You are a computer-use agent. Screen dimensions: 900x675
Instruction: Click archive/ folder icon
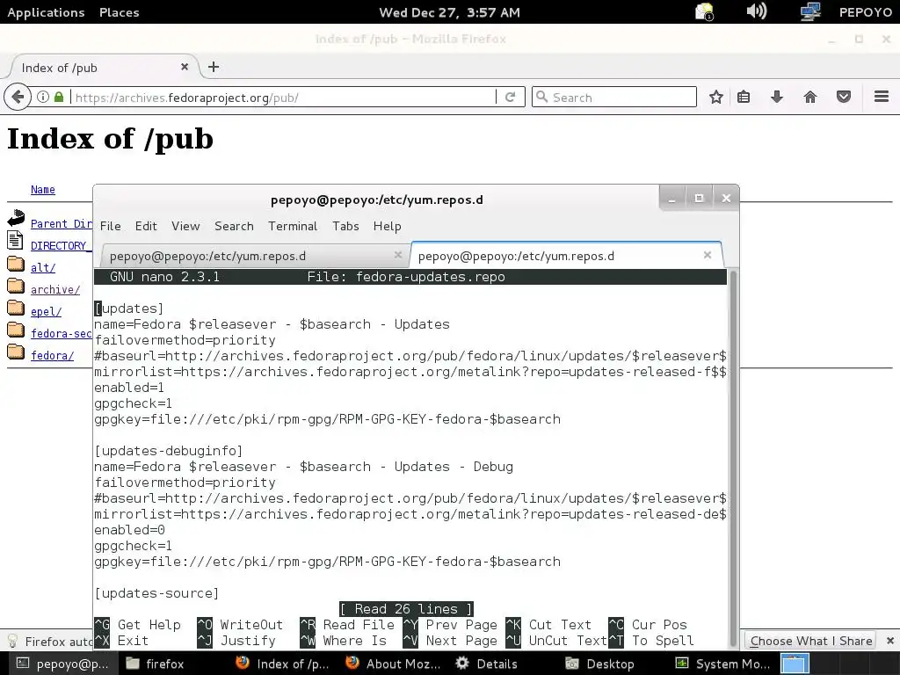click(x=16, y=287)
